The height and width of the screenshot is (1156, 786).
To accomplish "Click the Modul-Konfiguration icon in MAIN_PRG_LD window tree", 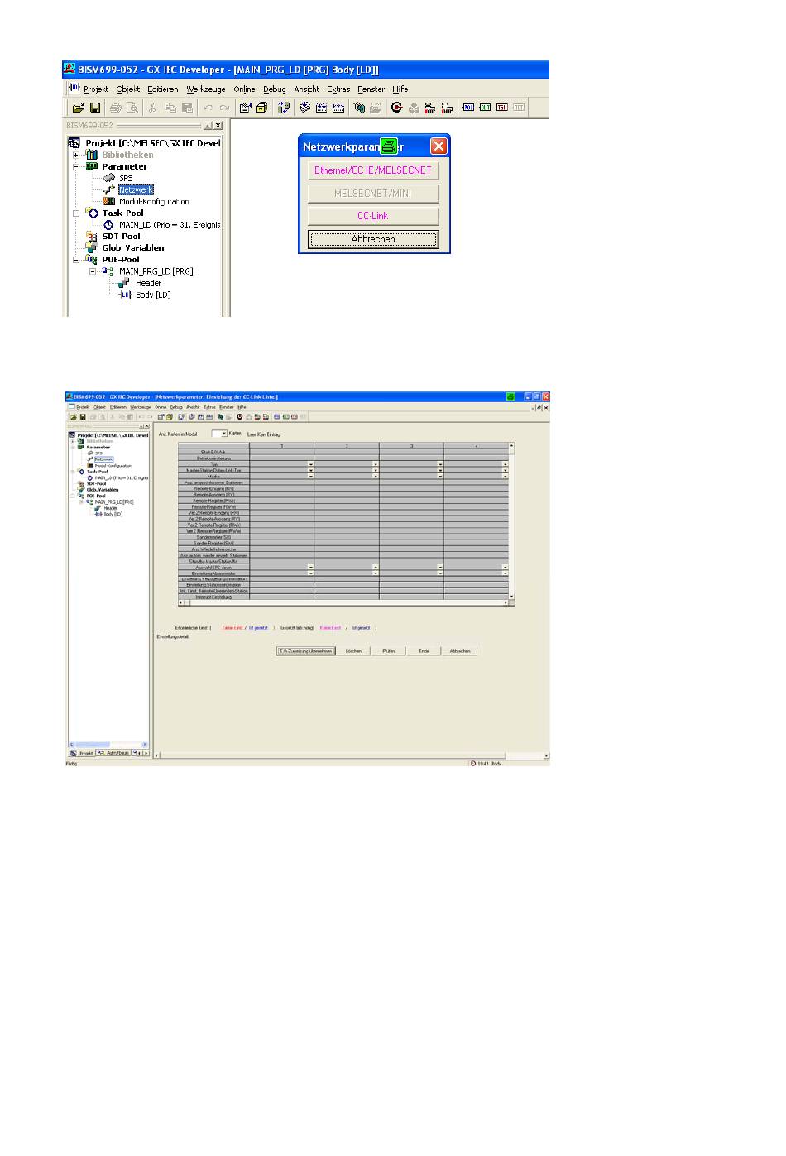I will click(x=109, y=201).
